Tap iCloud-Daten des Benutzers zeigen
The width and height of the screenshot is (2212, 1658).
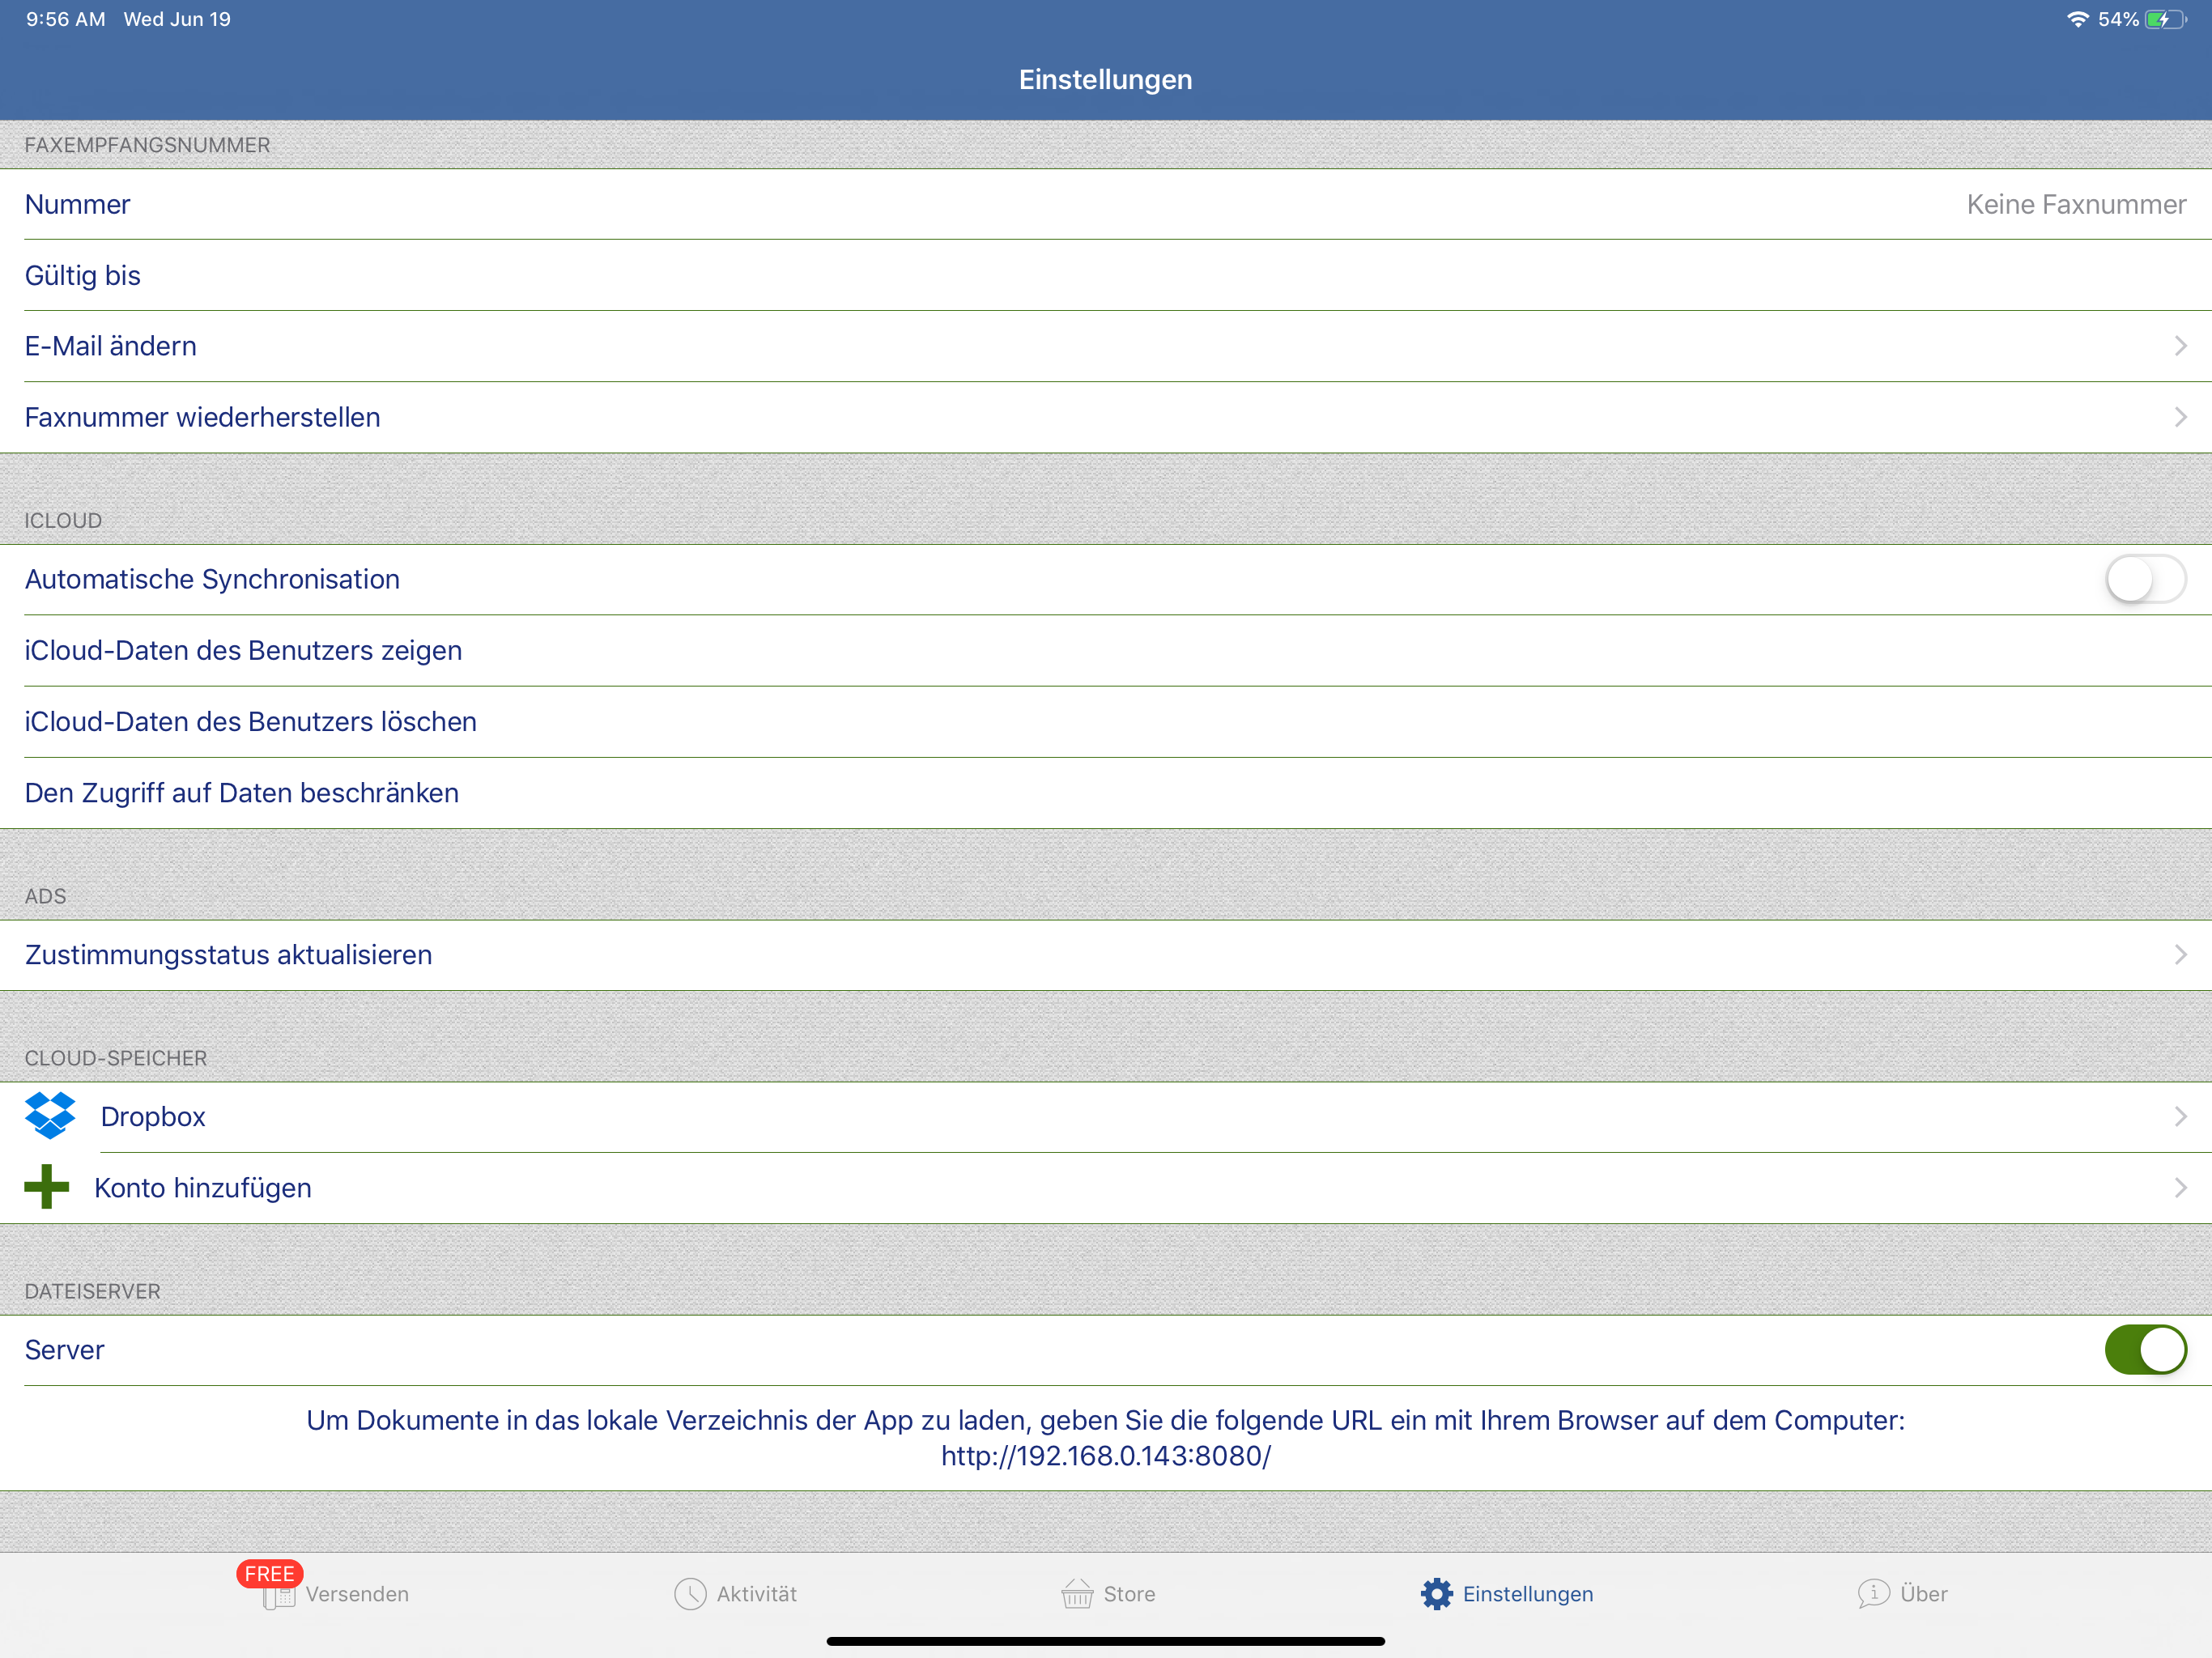point(244,651)
